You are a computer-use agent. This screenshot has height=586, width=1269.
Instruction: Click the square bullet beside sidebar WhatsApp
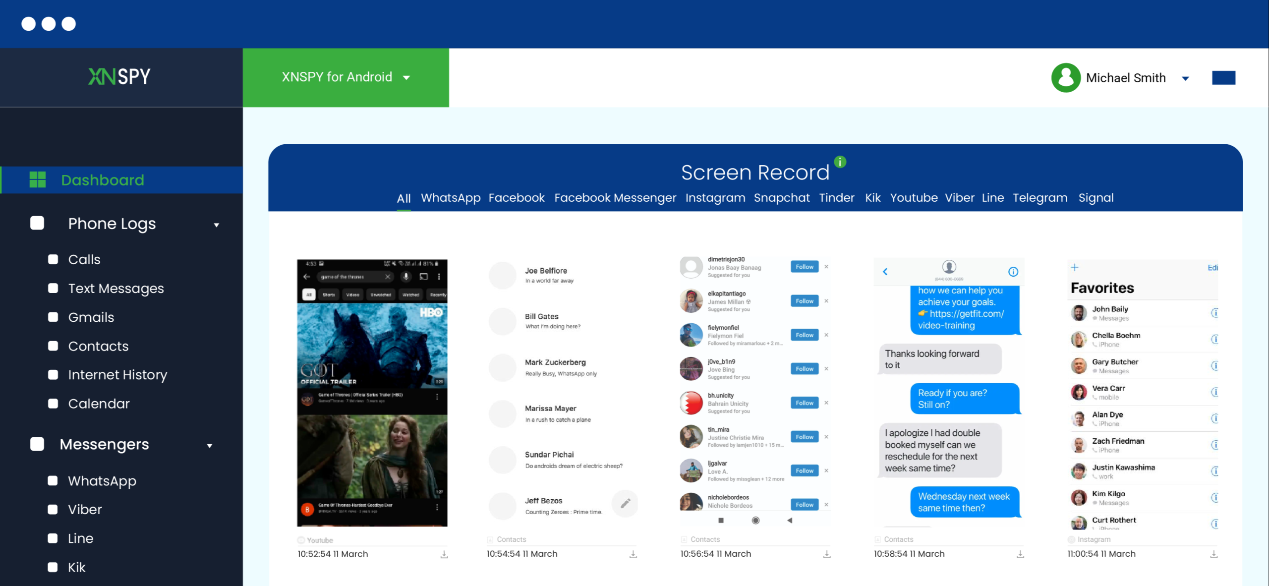(x=53, y=480)
